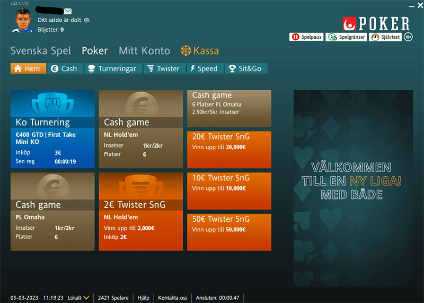Click the Kontakta oss link
The width and height of the screenshot is (424, 303).
(173, 298)
